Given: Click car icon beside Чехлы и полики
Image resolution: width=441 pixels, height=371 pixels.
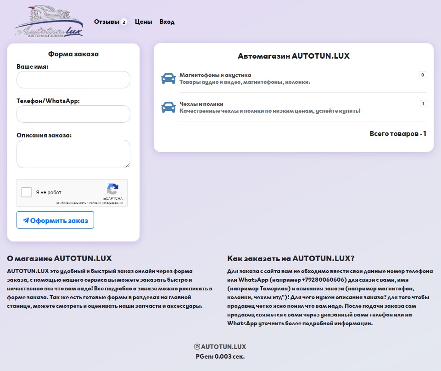Looking at the screenshot, I should click(168, 107).
